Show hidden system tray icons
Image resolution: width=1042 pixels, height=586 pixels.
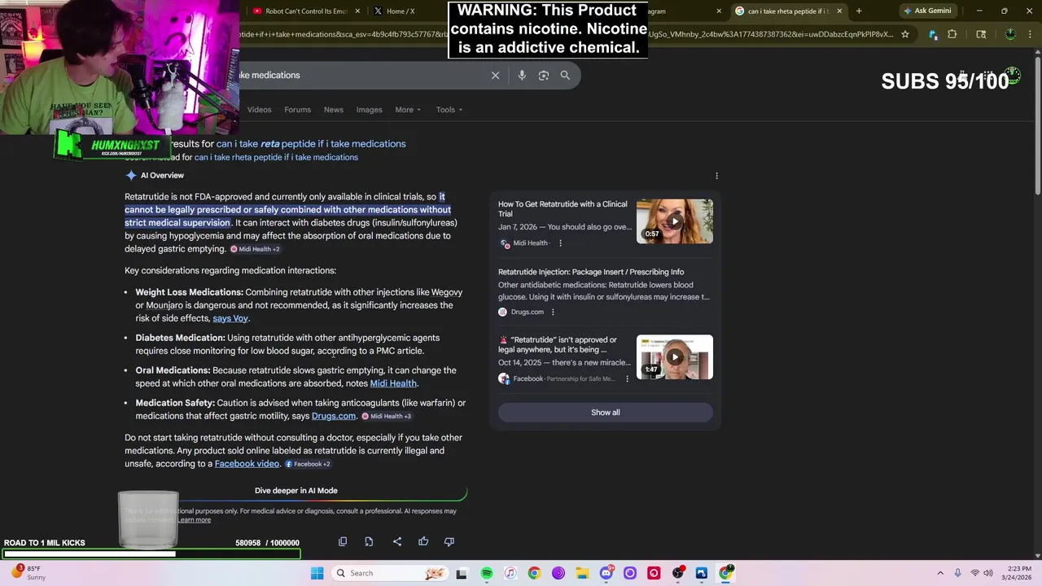tap(940, 573)
